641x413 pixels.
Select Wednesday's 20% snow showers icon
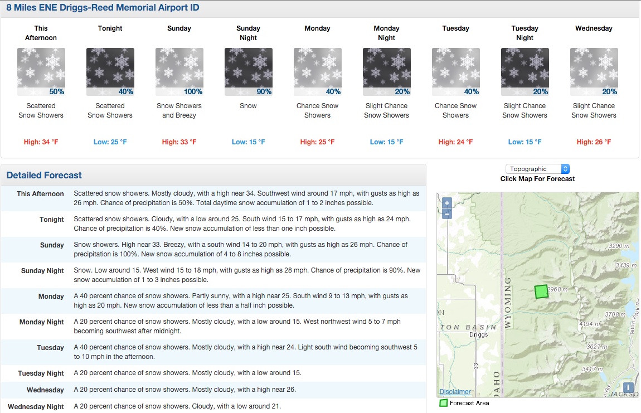tap(594, 72)
